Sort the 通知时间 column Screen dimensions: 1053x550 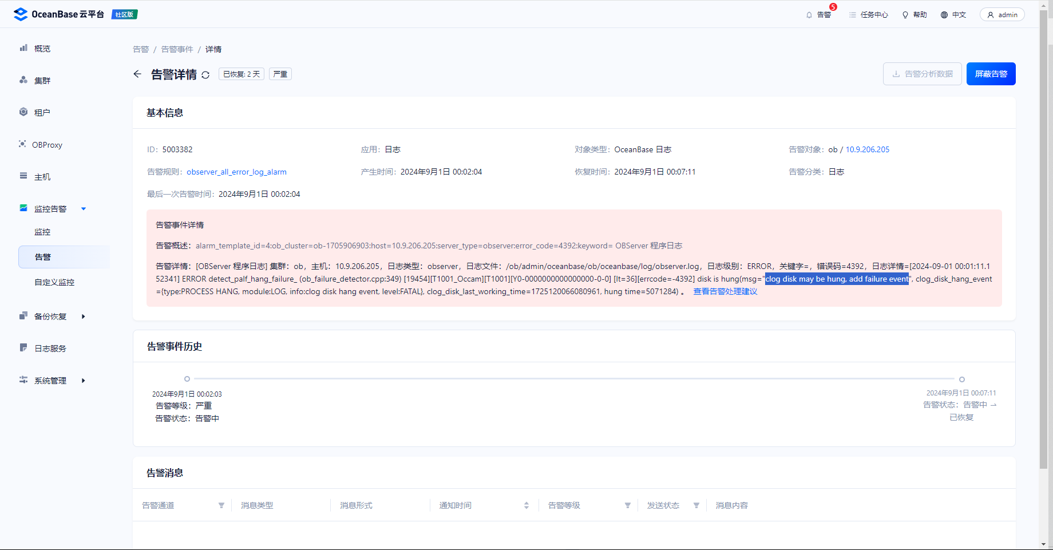pyautogui.click(x=526, y=505)
